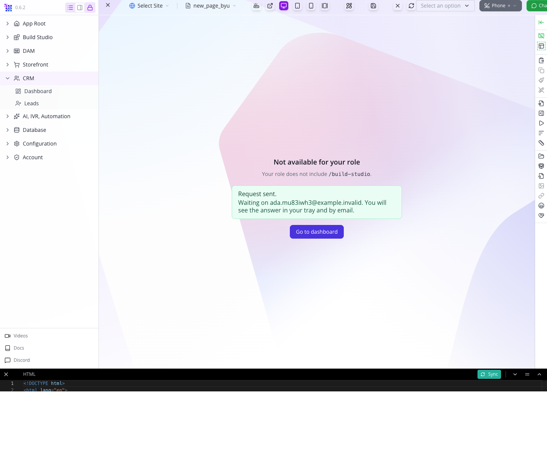Click the collapse right panel arrow icon
The height and width of the screenshot is (456, 547).
coord(541,22)
